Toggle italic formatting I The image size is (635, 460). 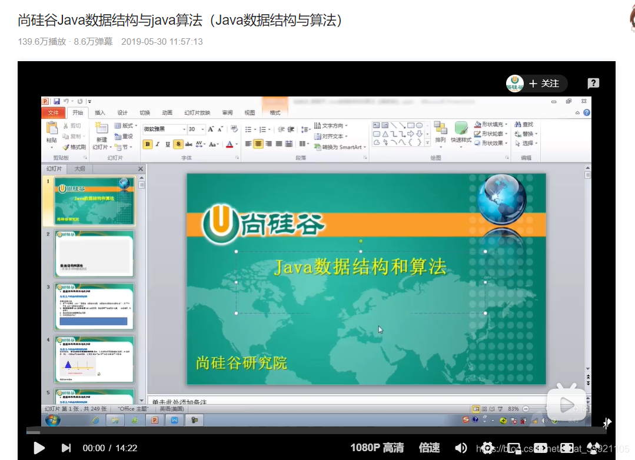pyautogui.click(x=158, y=144)
